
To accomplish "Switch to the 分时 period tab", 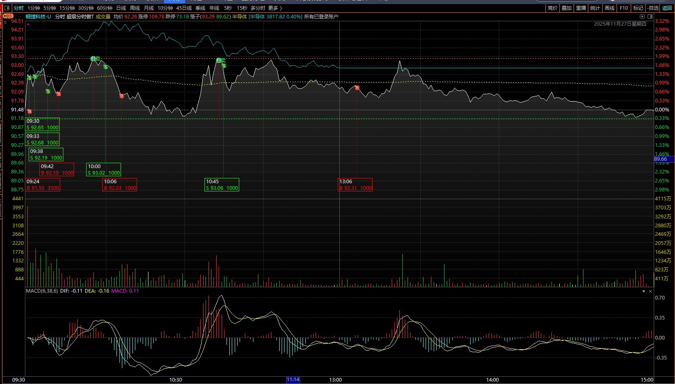I will 19,8.
